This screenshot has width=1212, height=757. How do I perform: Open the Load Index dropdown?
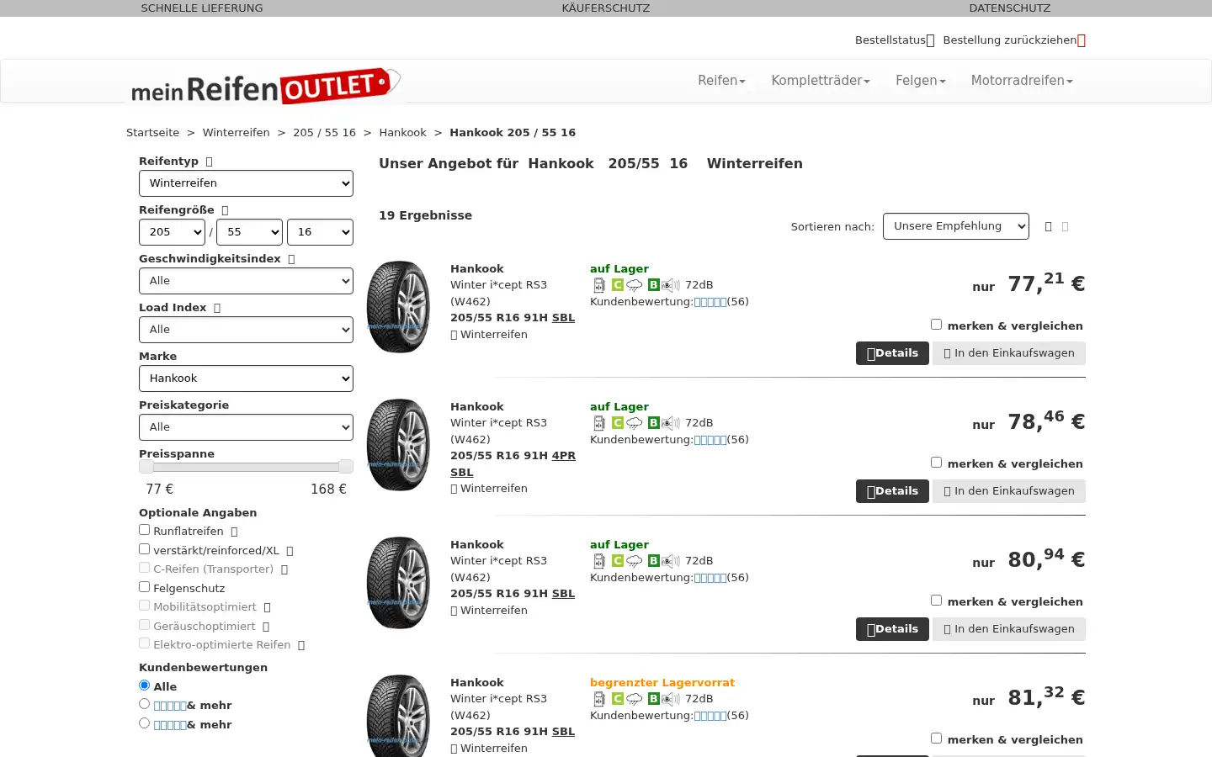pyautogui.click(x=246, y=330)
